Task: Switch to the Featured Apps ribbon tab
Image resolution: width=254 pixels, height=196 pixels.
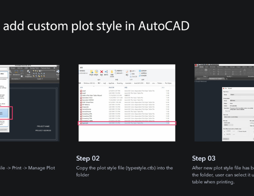Action: tap(45, 68)
